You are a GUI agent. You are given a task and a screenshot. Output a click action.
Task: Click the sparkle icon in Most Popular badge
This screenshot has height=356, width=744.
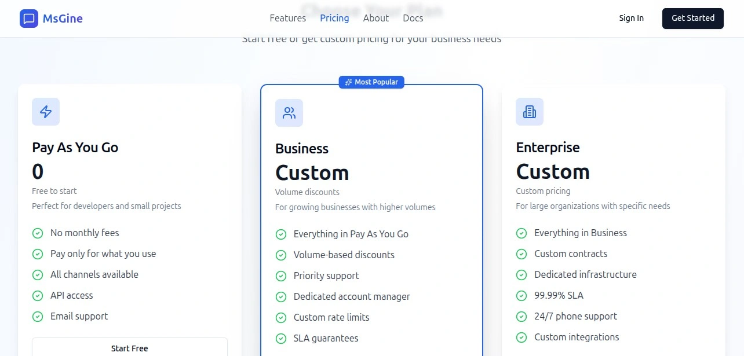pyautogui.click(x=348, y=82)
